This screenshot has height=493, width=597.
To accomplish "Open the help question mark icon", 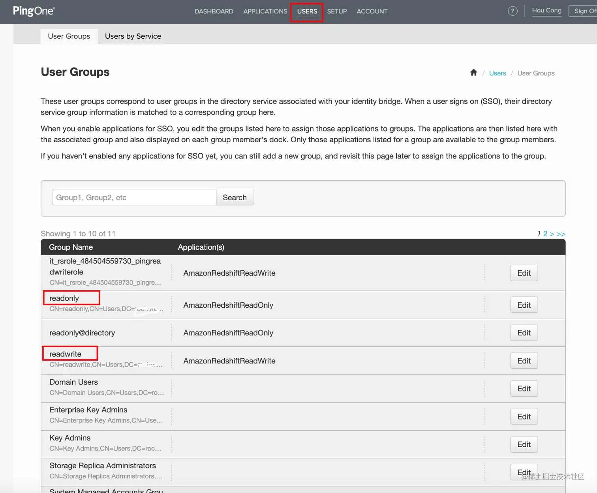I will [513, 11].
